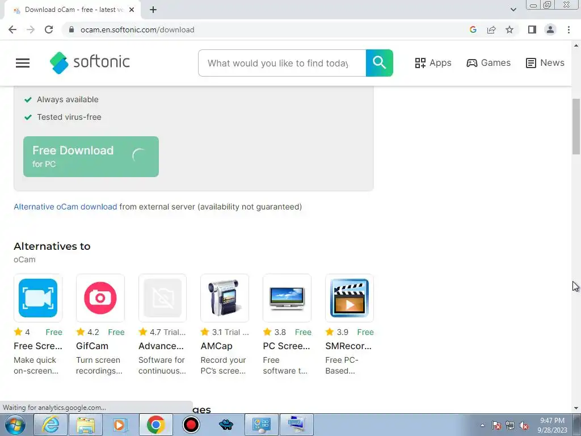The width and height of the screenshot is (581, 436).
Task: Open a new browser tab
Action: coord(153,10)
